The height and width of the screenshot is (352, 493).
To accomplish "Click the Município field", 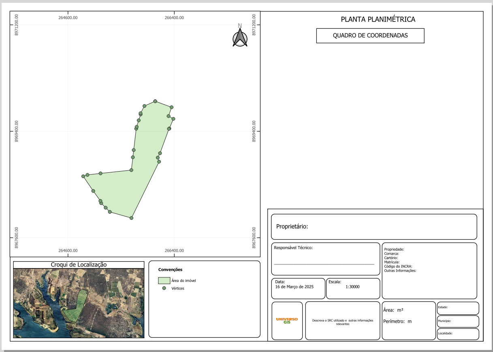I will [x=458, y=321].
